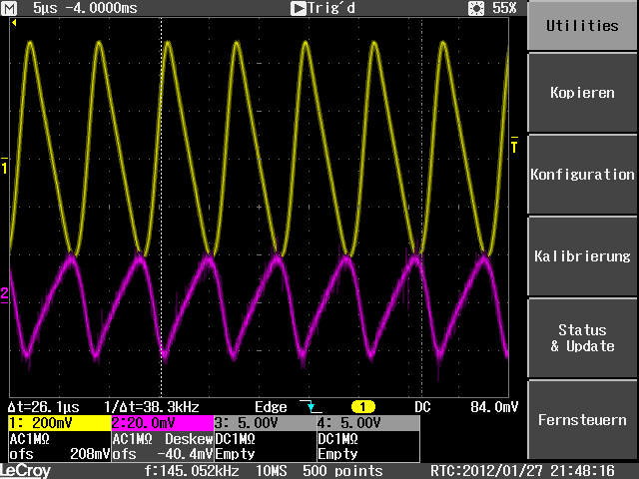
Task: Click channel 3 DC1MΩ coupling text
Action: coord(236,439)
